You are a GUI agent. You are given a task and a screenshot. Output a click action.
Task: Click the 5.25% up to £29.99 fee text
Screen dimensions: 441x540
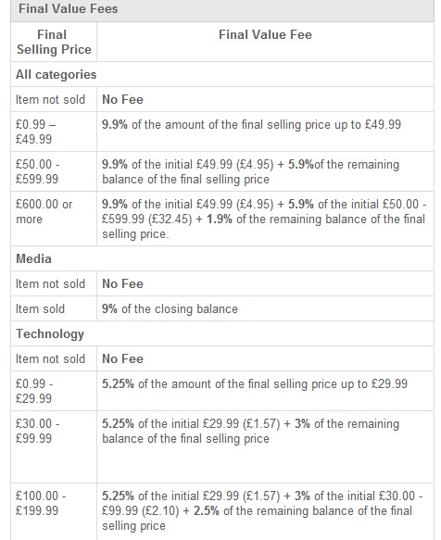tap(255, 383)
